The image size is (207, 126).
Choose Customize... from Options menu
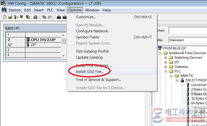coord(112,17)
